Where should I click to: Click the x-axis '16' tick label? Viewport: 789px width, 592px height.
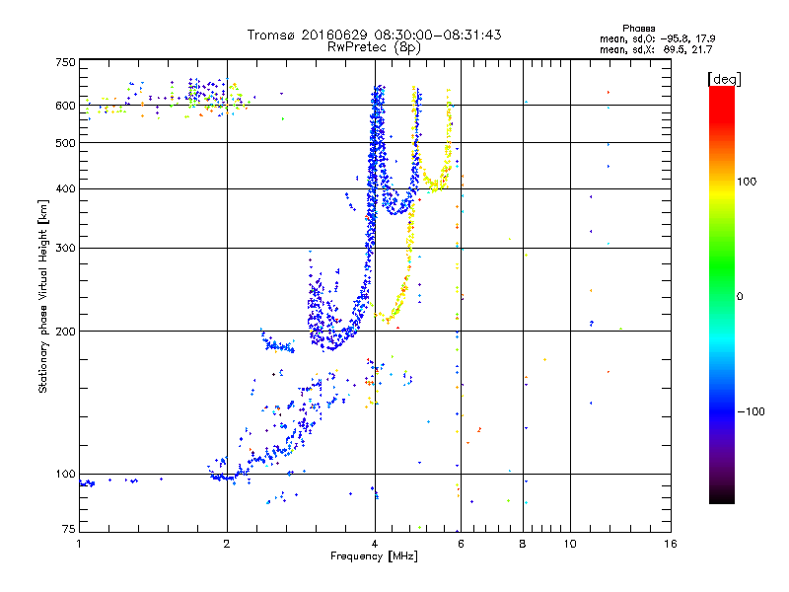(671, 544)
